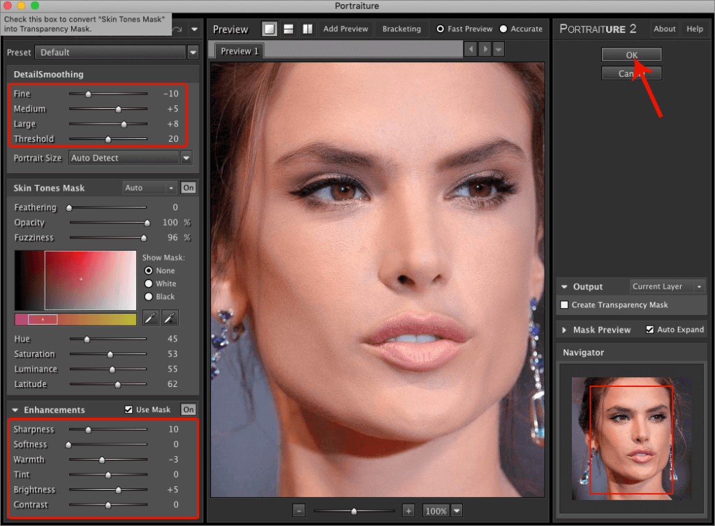This screenshot has width=715, height=526.
Task: Choose White under Show Mask
Action: [148, 284]
